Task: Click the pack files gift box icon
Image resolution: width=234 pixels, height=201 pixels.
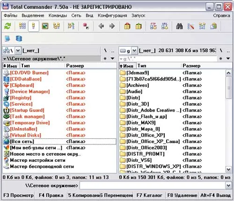Action: (127, 26)
